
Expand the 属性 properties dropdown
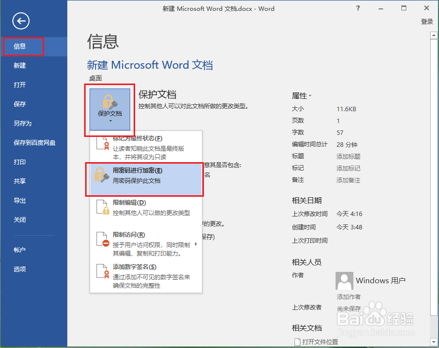pos(301,96)
